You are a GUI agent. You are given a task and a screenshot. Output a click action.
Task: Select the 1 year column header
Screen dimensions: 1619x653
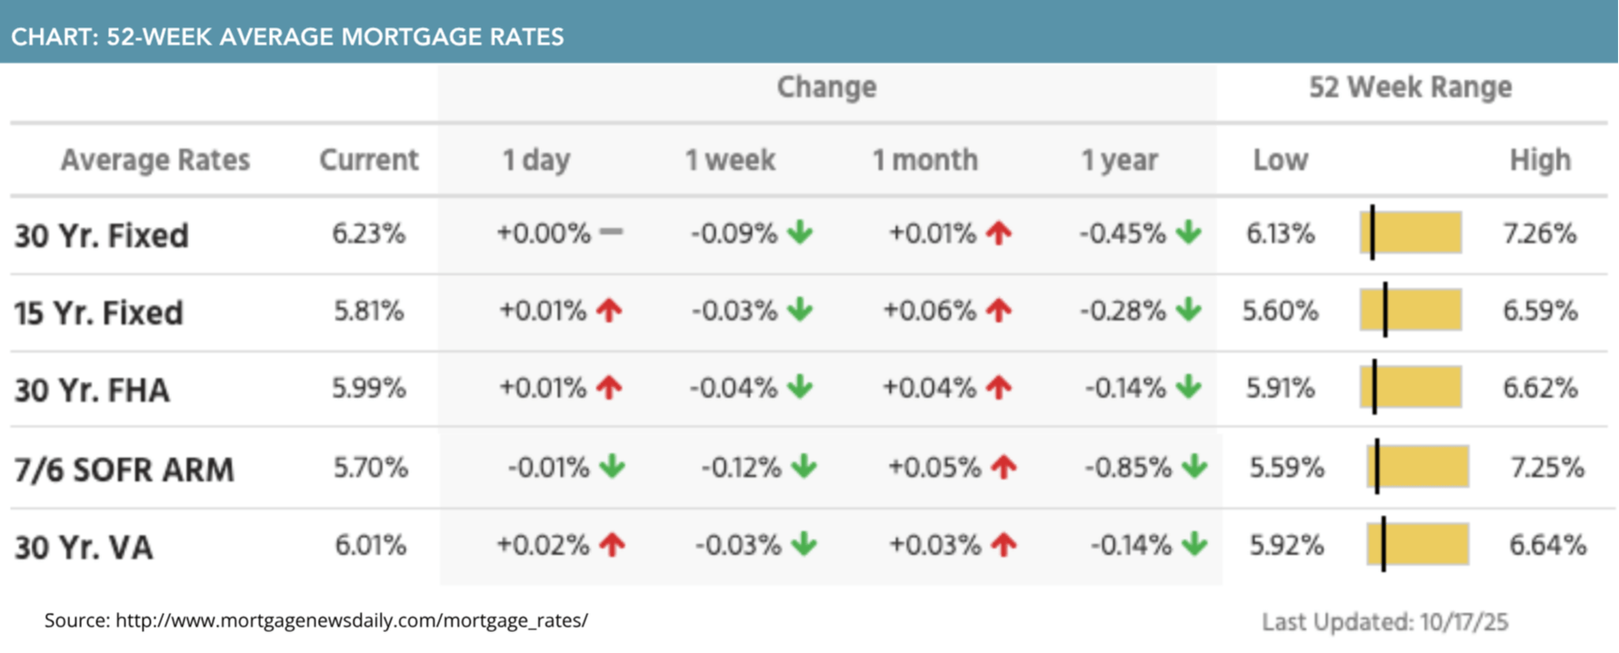coord(1119,161)
